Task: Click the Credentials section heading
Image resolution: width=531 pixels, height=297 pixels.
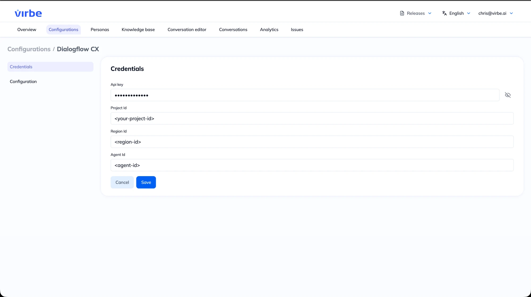Action: pyautogui.click(x=127, y=69)
